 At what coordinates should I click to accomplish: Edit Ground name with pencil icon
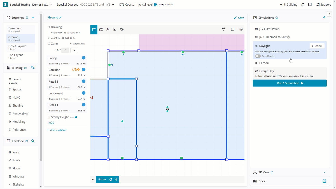[60, 17]
